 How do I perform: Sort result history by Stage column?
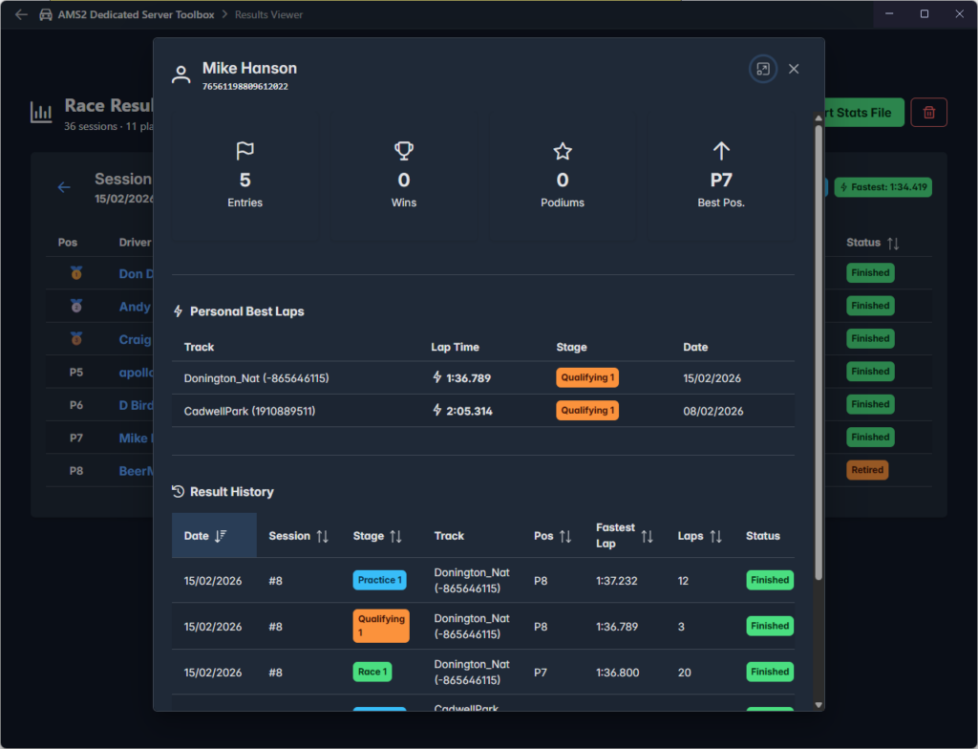[x=376, y=536]
